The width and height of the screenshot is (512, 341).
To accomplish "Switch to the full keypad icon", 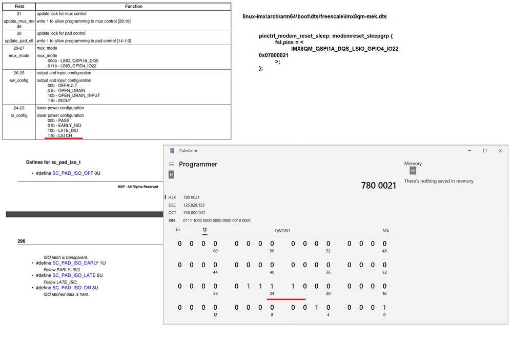I will point(178,230).
